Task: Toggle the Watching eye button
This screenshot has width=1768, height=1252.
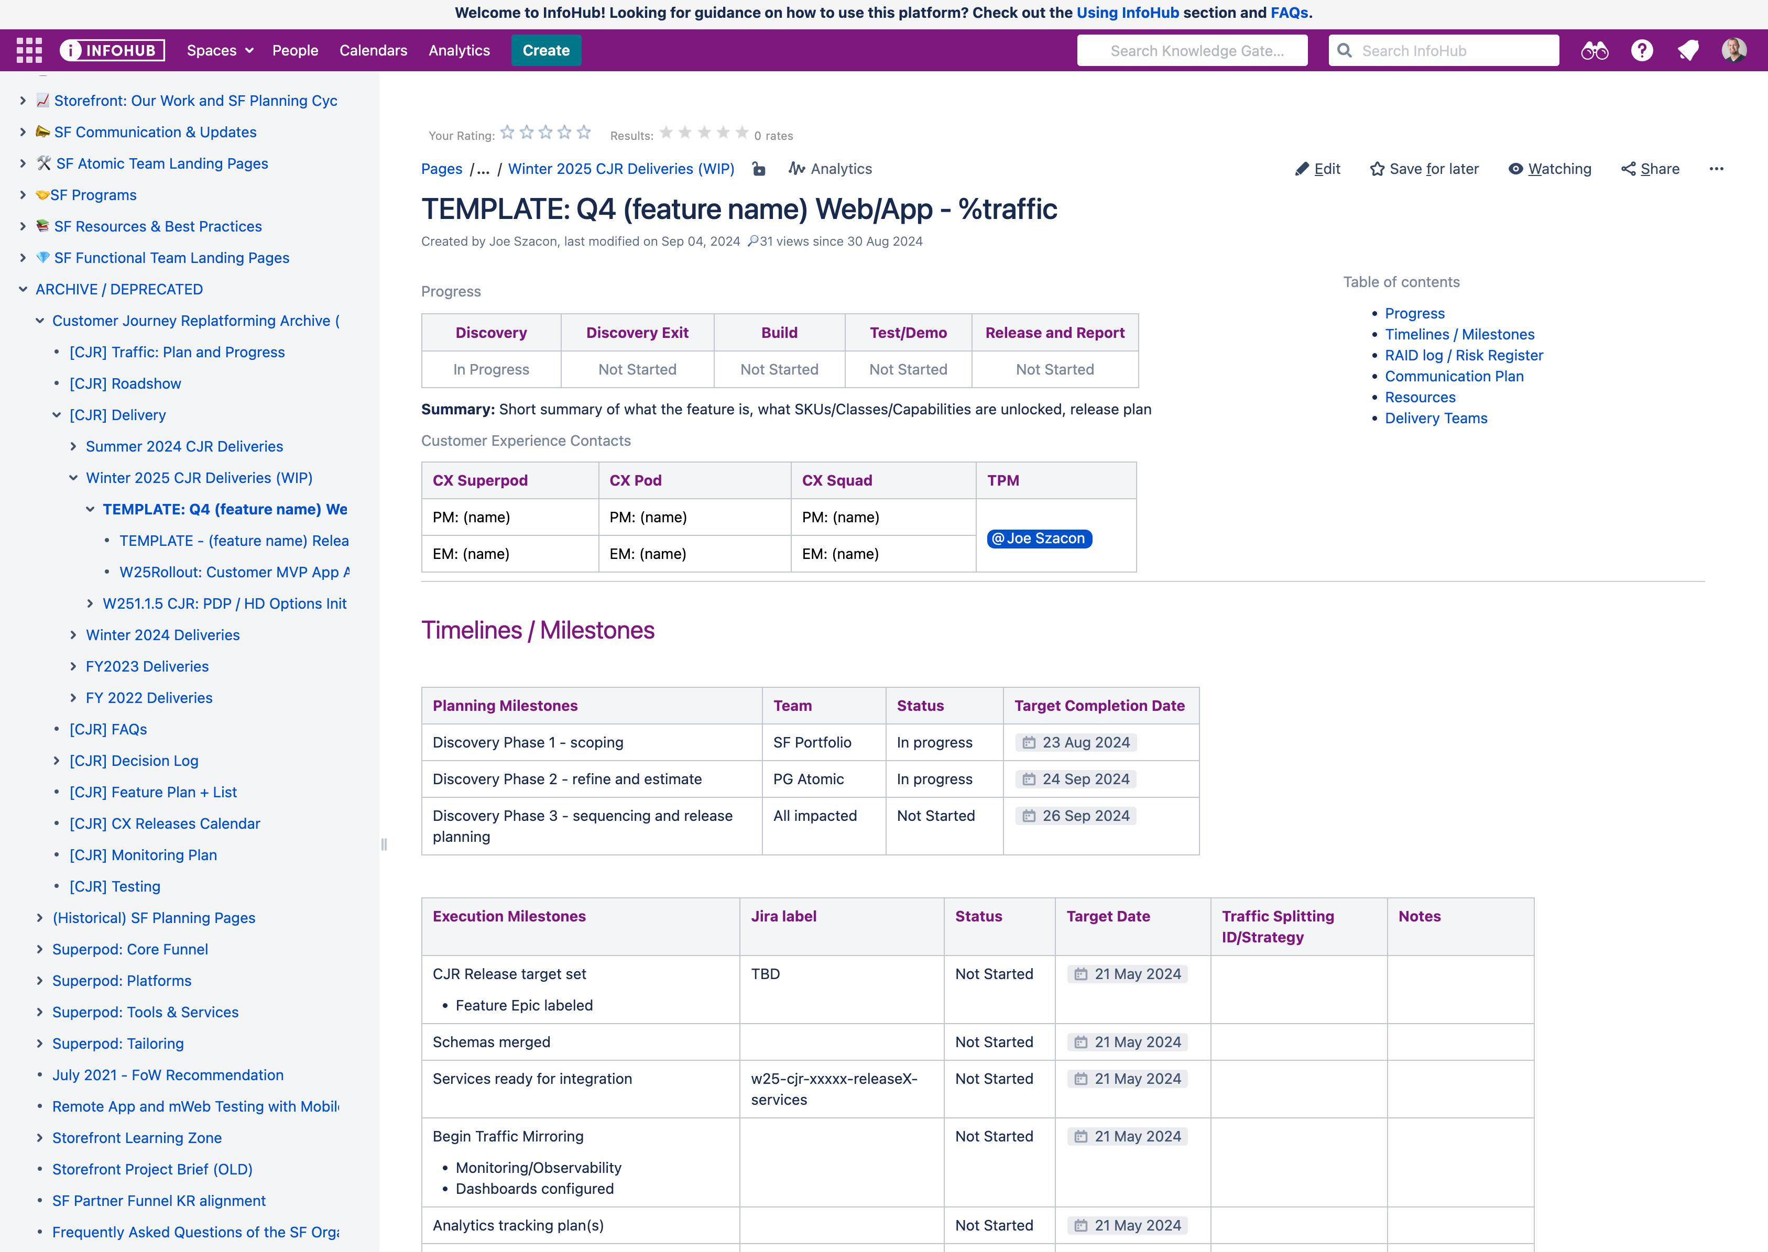Action: tap(1549, 169)
